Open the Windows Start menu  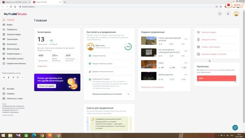(x=3, y=135)
